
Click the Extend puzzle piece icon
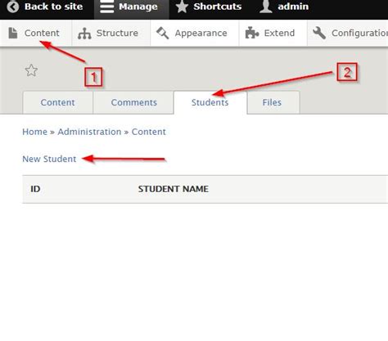pos(252,33)
